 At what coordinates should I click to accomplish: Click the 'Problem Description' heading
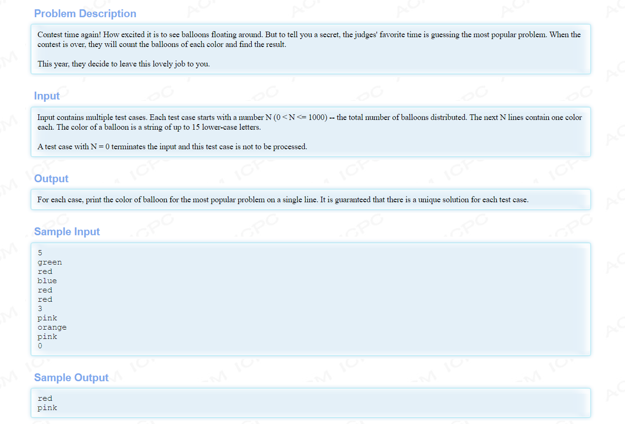click(85, 13)
